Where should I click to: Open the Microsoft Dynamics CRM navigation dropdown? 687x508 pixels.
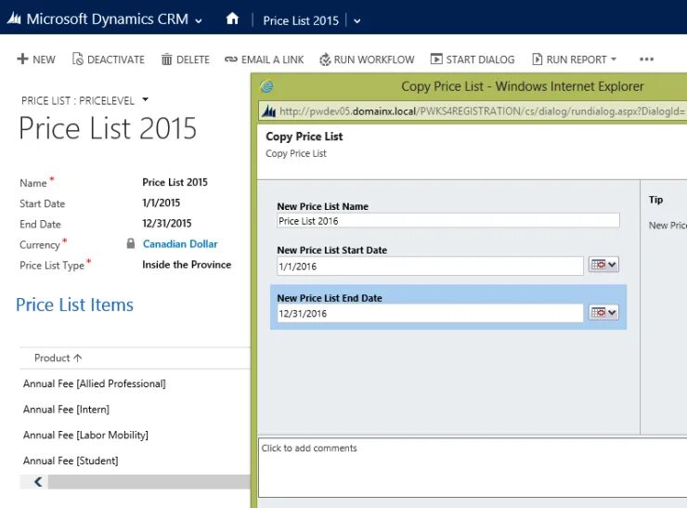tap(199, 20)
